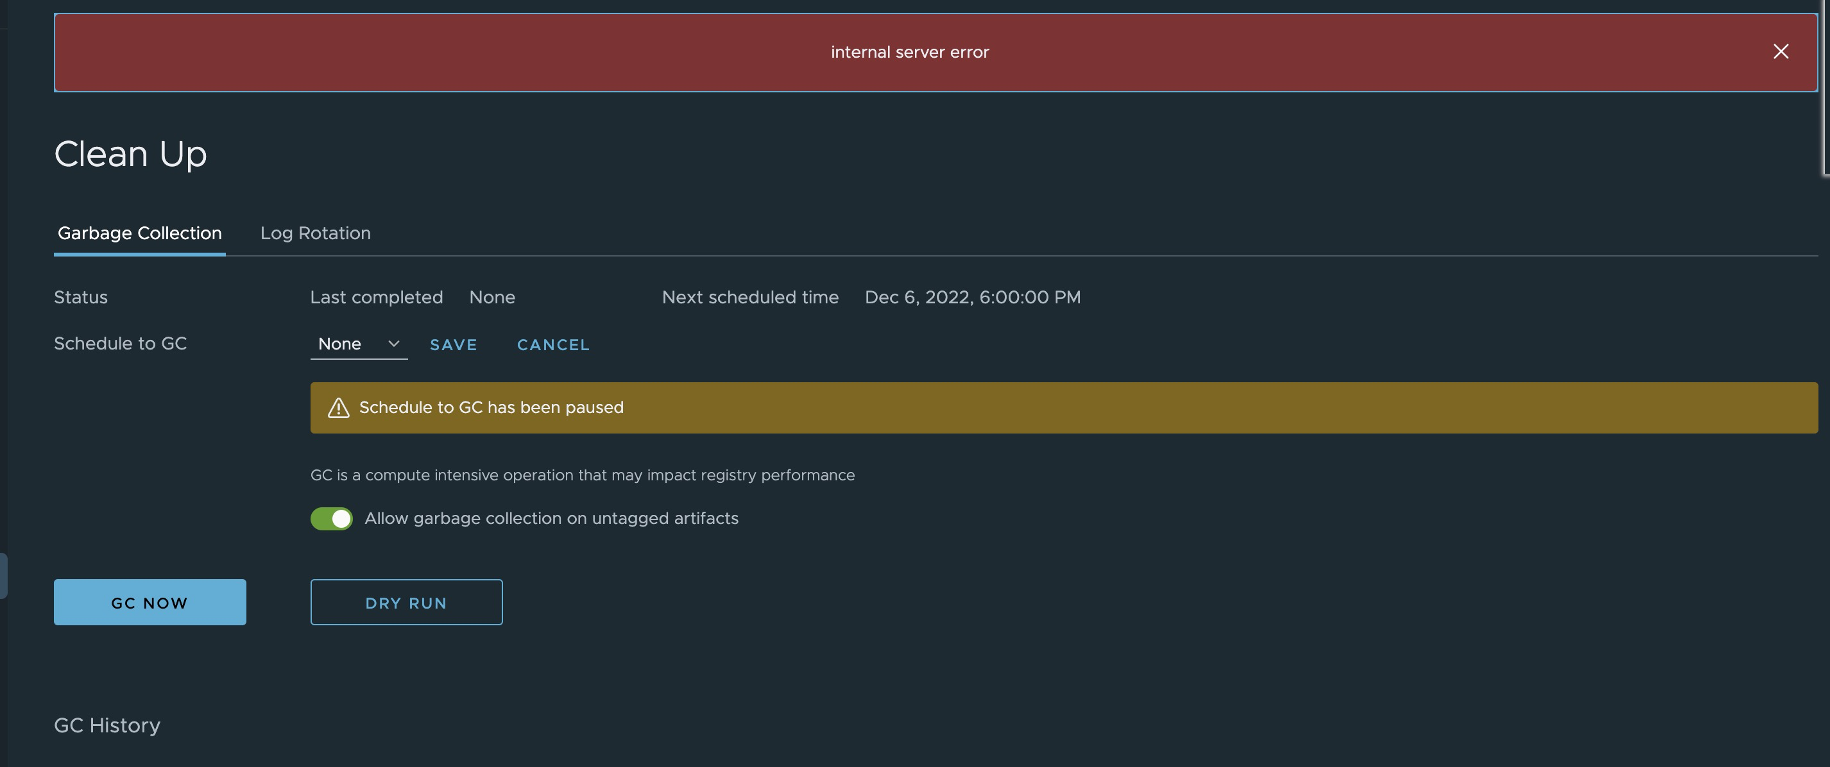The width and height of the screenshot is (1830, 767).
Task: Select the Garbage Collection tab
Action: (139, 233)
